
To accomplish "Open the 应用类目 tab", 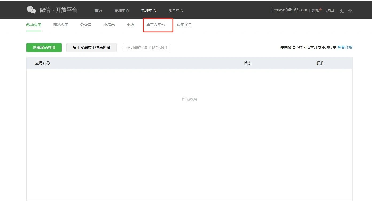I will [x=184, y=25].
